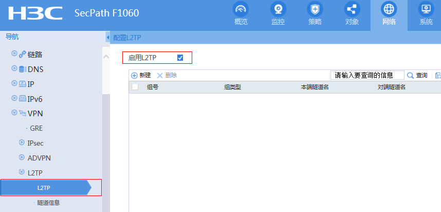Collapse the L2TP parent node arrow
This screenshot has width=441, height=212.
coord(22,172)
